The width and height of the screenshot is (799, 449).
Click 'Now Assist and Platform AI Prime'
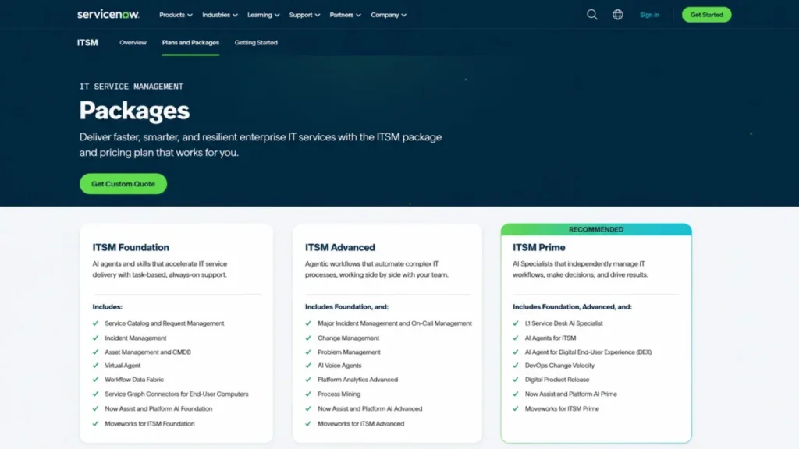(x=570, y=394)
